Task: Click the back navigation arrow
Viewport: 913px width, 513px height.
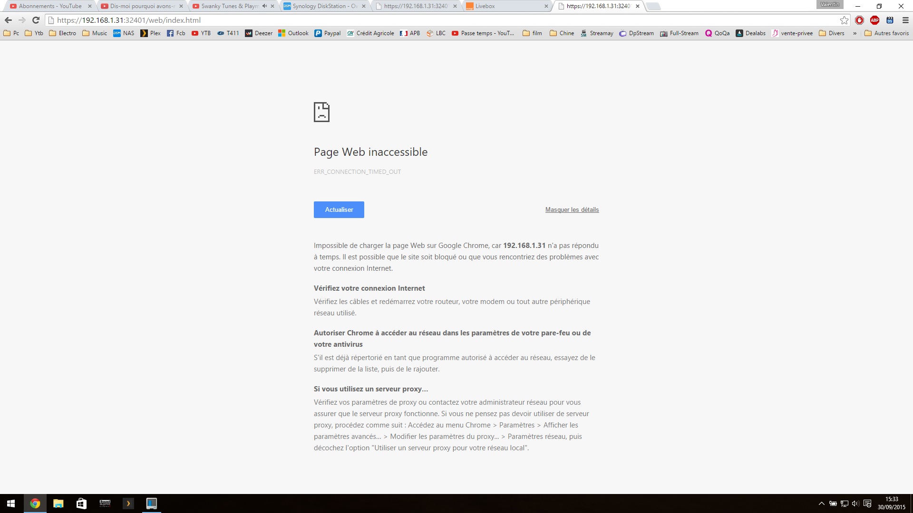Action: [x=8, y=20]
